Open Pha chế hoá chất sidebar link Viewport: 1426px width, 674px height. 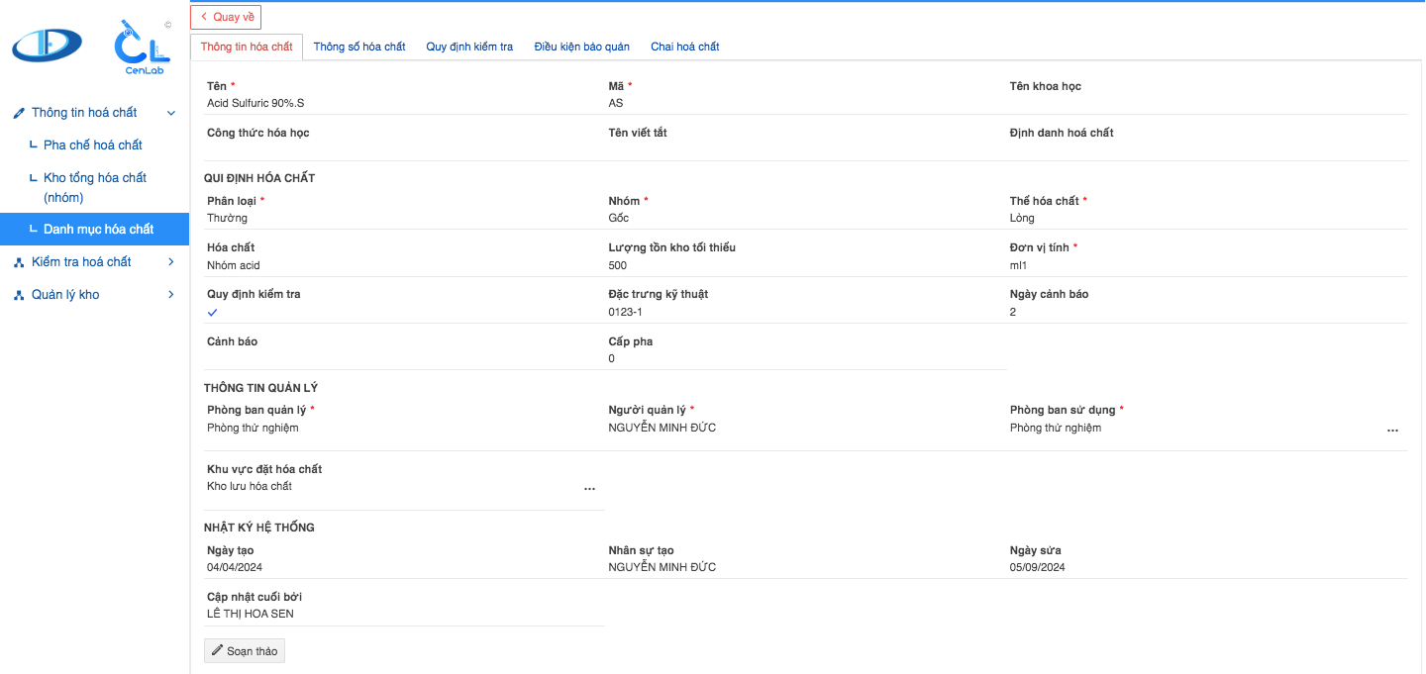[93, 145]
